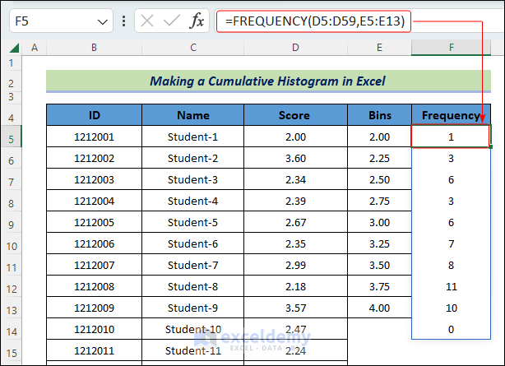Click into the FREQUENCY formula in formula bar

318,21
